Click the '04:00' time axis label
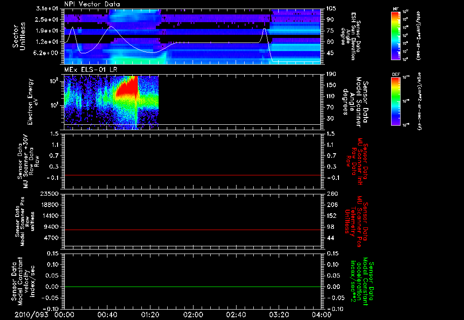 (x=321, y=315)
